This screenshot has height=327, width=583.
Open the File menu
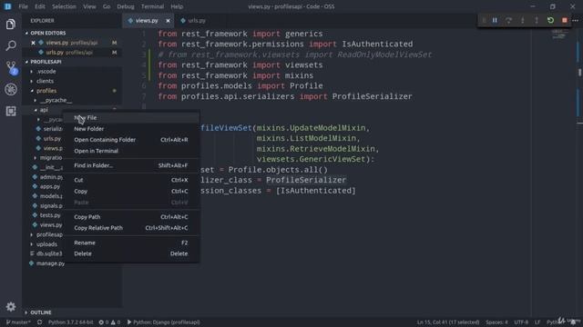[23, 6]
